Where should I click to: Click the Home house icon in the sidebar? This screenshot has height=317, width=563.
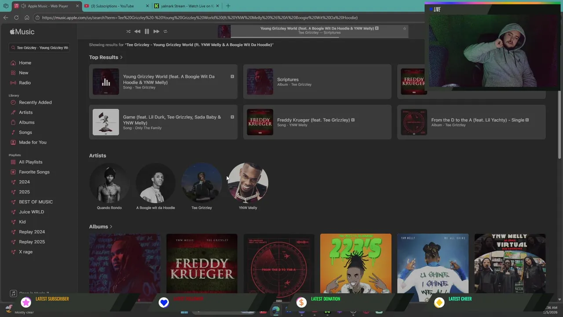click(x=13, y=63)
